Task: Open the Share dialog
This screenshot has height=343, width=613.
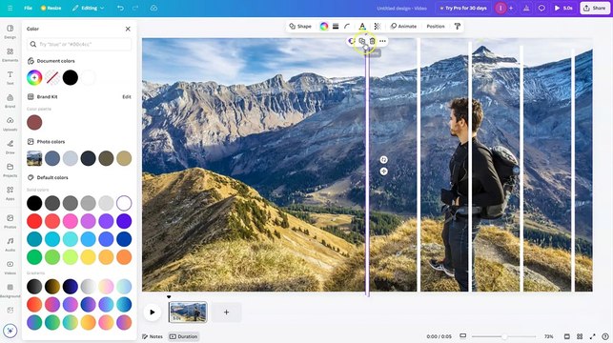Action: pos(595,8)
